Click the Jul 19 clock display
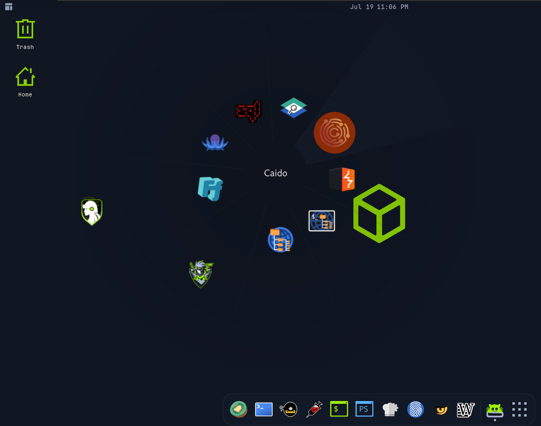Screen dimensions: 541x426 point(379,7)
